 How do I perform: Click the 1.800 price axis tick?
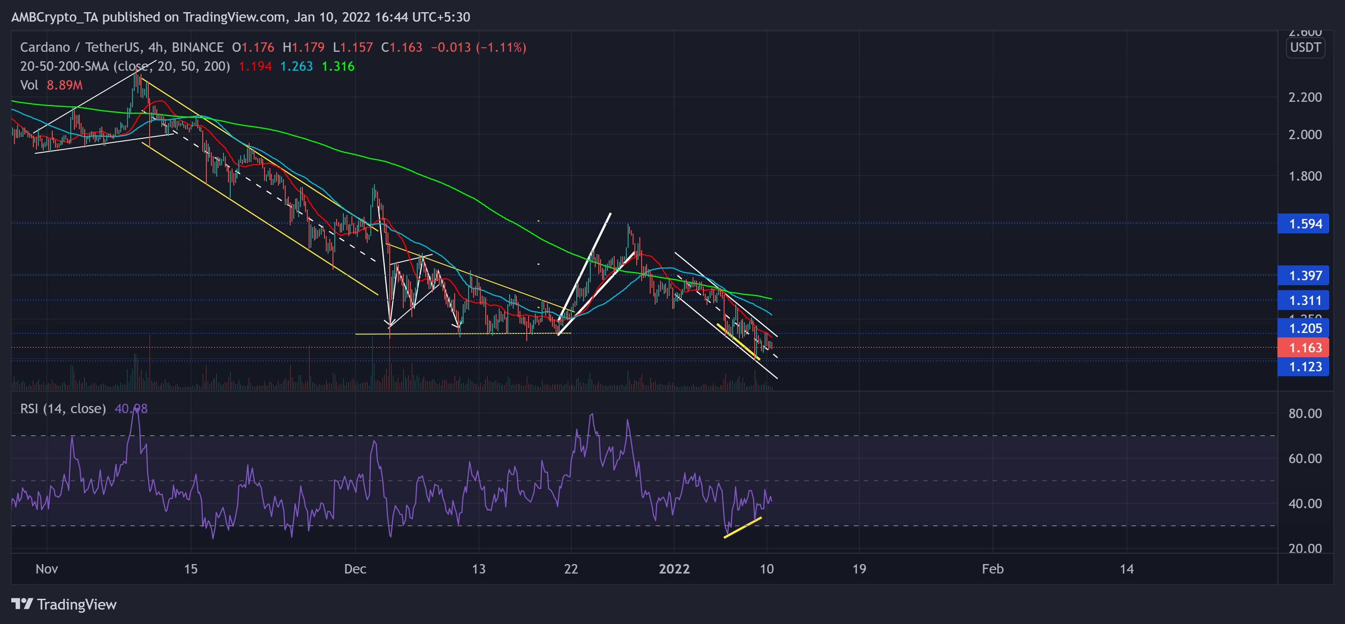1305,176
